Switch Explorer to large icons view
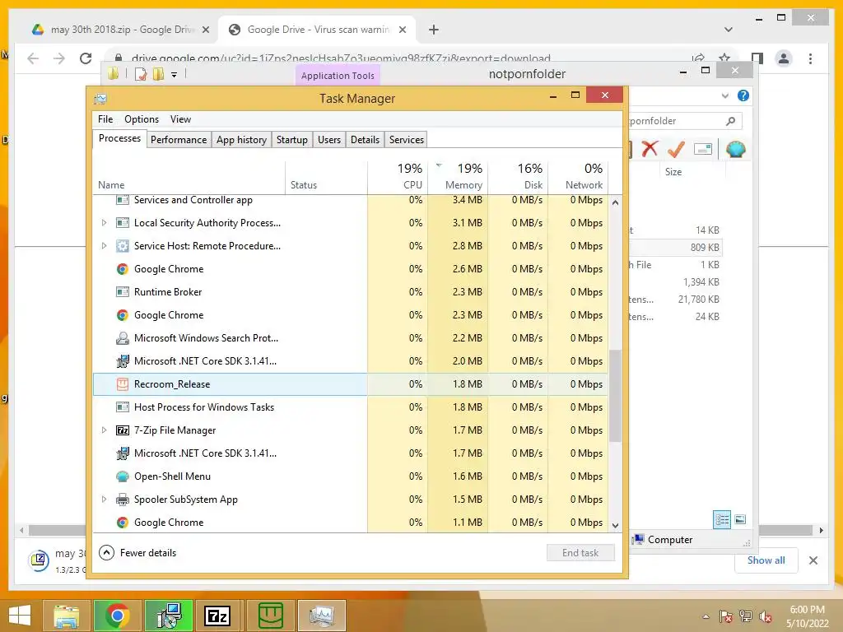 [740, 519]
